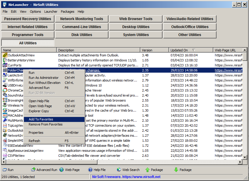The width and height of the screenshot is (249, 181).
Task: Open Command-Line Utilities group
Action: click(82, 27)
